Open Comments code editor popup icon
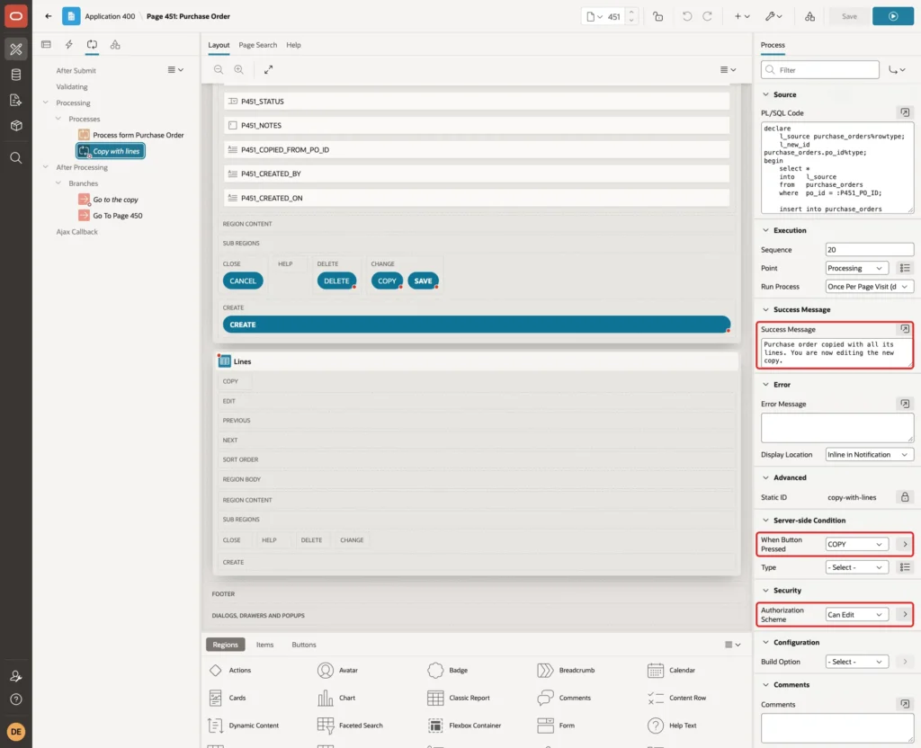The image size is (921, 748). pos(905,704)
